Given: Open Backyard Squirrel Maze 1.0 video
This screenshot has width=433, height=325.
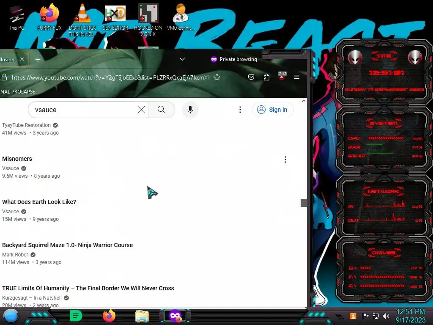Looking at the screenshot, I should (x=67, y=245).
